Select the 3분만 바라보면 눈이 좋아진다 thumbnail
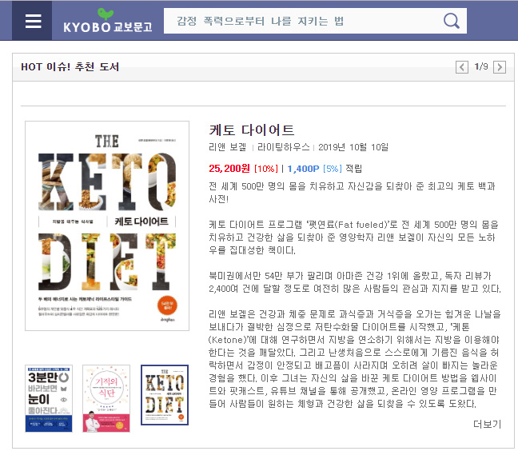Viewport: 518px width, 451px height. (49, 398)
